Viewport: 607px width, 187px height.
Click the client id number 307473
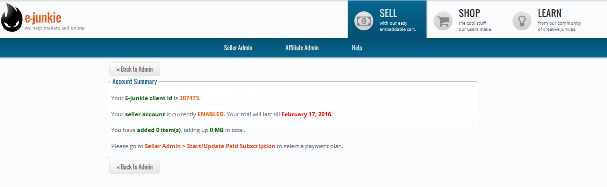190,98
